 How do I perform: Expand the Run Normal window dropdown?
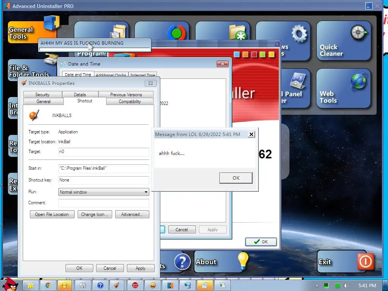(104, 192)
